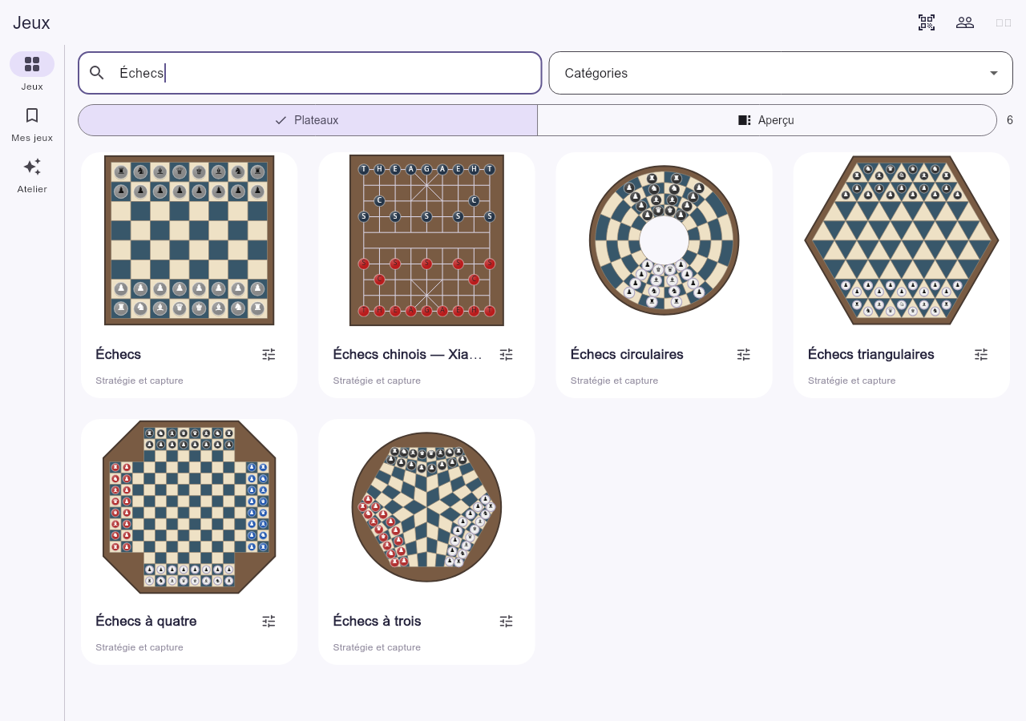The height and width of the screenshot is (721, 1026).
Task: Click Stratégie et capture under Échecs circulaires
Action: pos(614,381)
